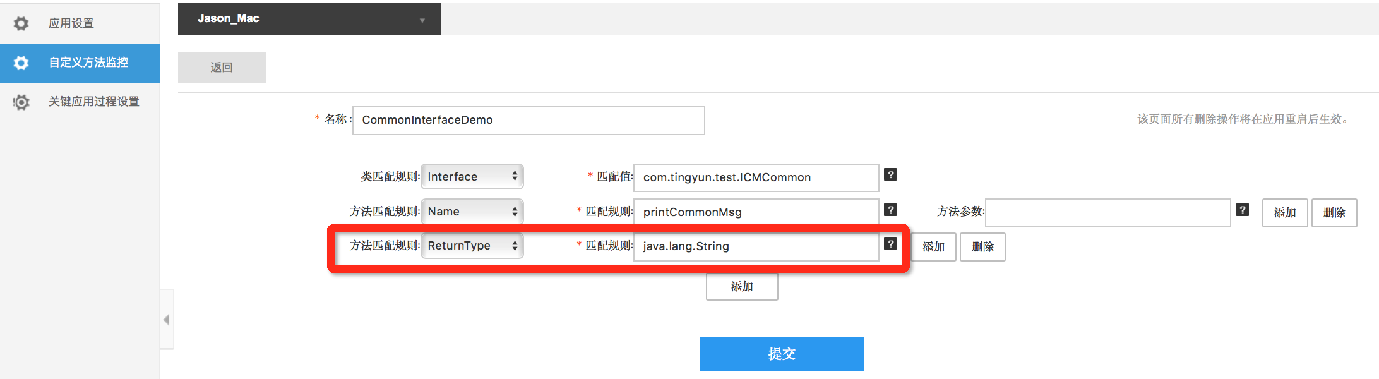Open the 类匹配规则 Interface dropdown
1379x379 pixels.
point(472,177)
